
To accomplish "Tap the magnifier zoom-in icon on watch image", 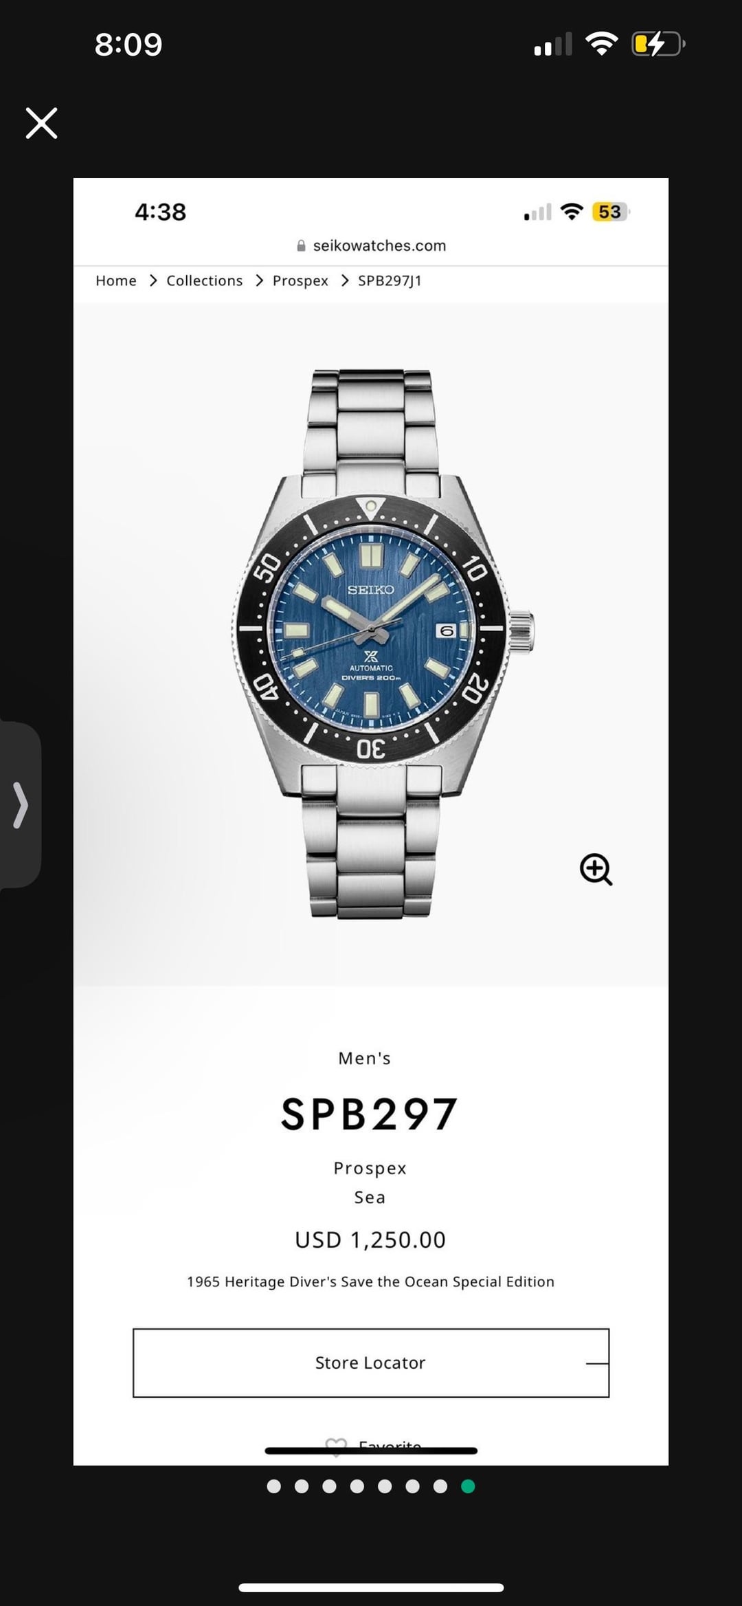I will coord(596,869).
